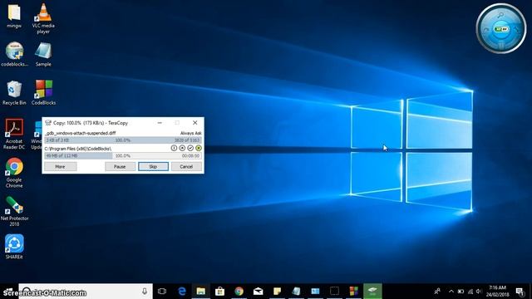The width and height of the screenshot is (532, 299).
Task: Open Sticky Notes from the taskbar
Action: pyautogui.click(x=277, y=292)
